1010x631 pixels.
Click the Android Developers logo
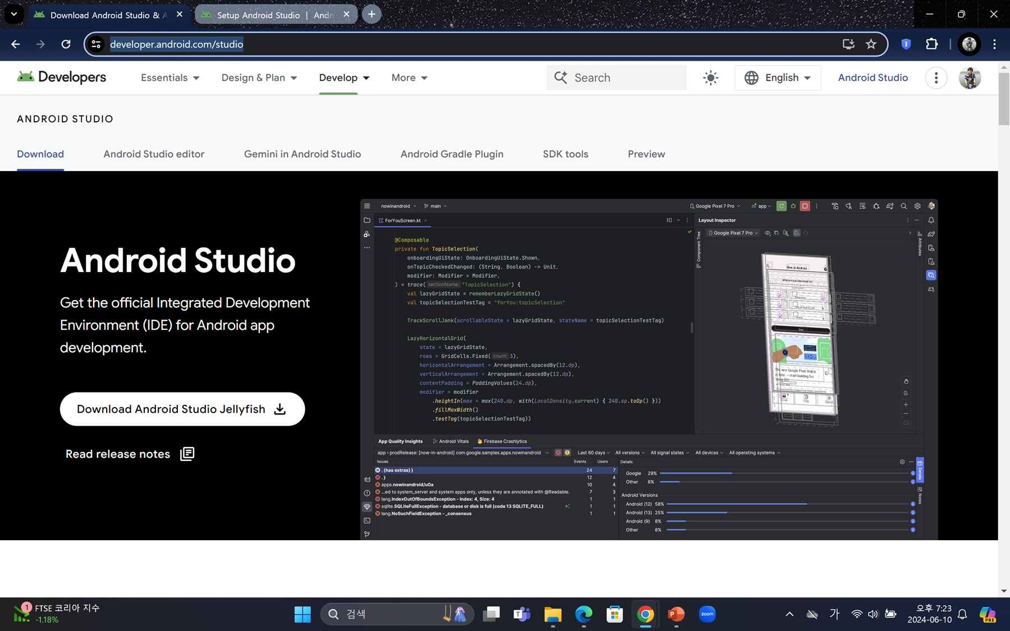(x=61, y=77)
